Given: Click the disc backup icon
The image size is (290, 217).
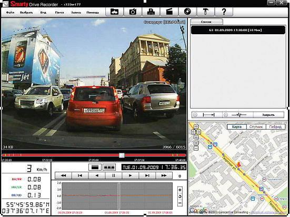Looking at the screenshot, I should pyautogui.click(x=187, y=12).
